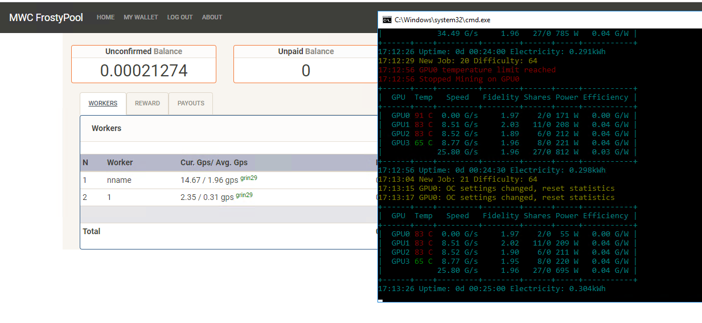
Task: Switch to the REWARD tab
Action: click(x=147, y=104)
